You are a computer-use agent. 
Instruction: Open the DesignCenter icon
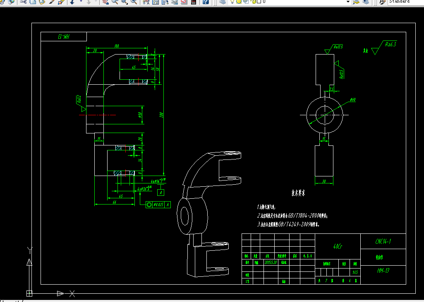156,2
